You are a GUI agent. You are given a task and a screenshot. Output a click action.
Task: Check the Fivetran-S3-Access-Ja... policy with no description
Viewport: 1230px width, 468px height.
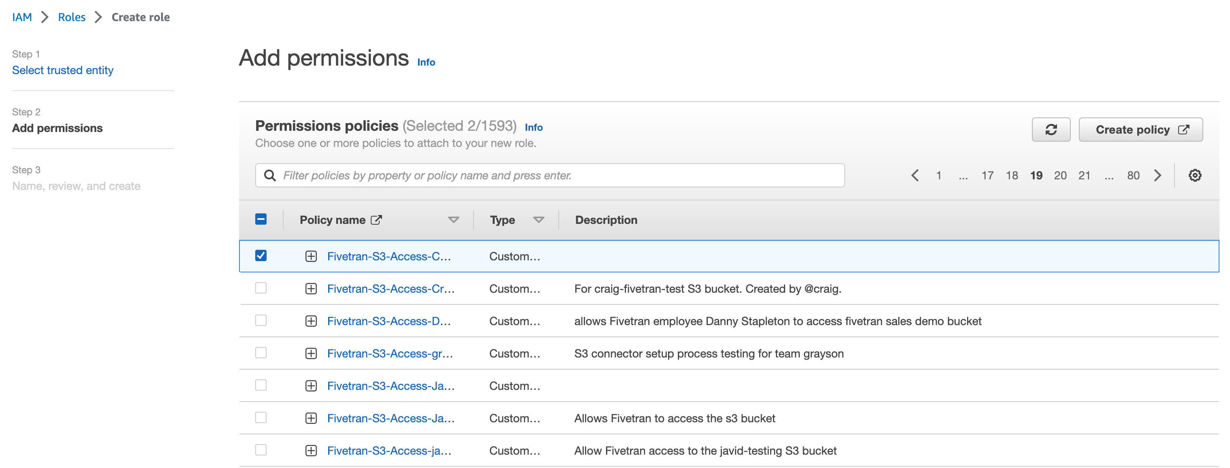tap(261, 385)
